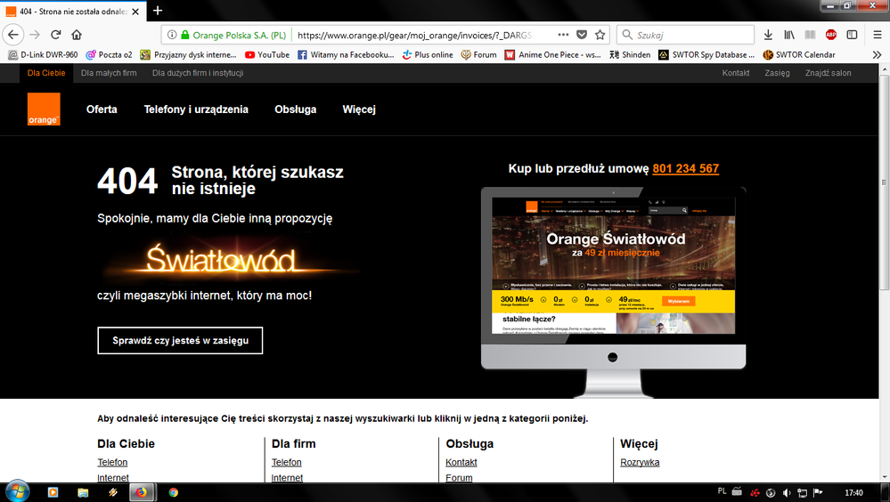Viewport: 890px width, 502px height.
Task: Select the Telefony i urządzenia menu
Action: tap(196, 109)
